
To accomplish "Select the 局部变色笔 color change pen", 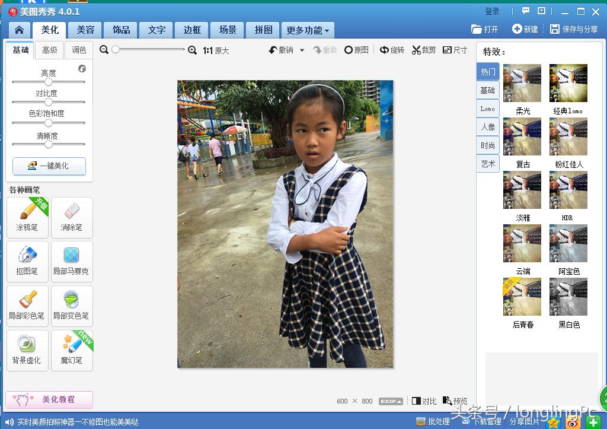I will point(72,306).
